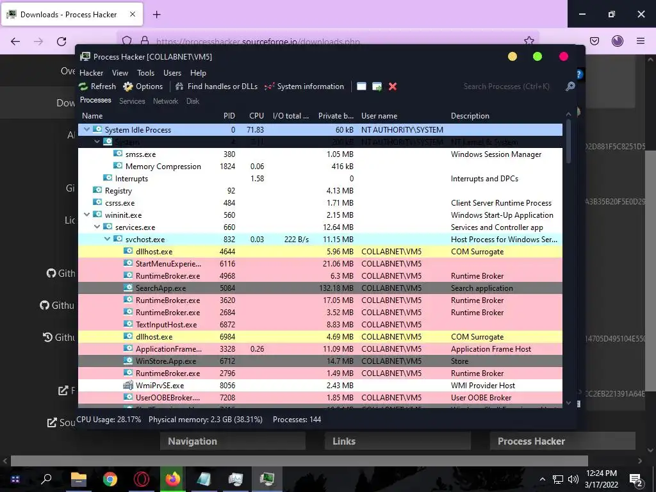Sort by the PID column header
This screenshot has height=492, width=656.
point(229,116)
